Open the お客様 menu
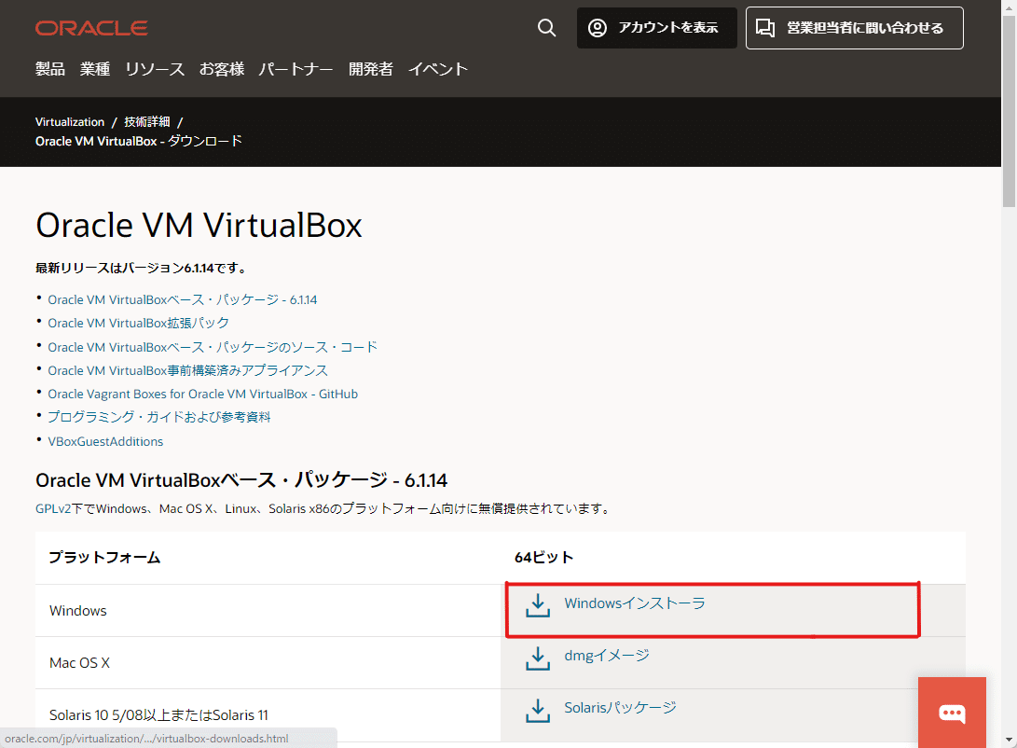The width and height of the screenshot is (1017, 748). click(x=222, y=69)
